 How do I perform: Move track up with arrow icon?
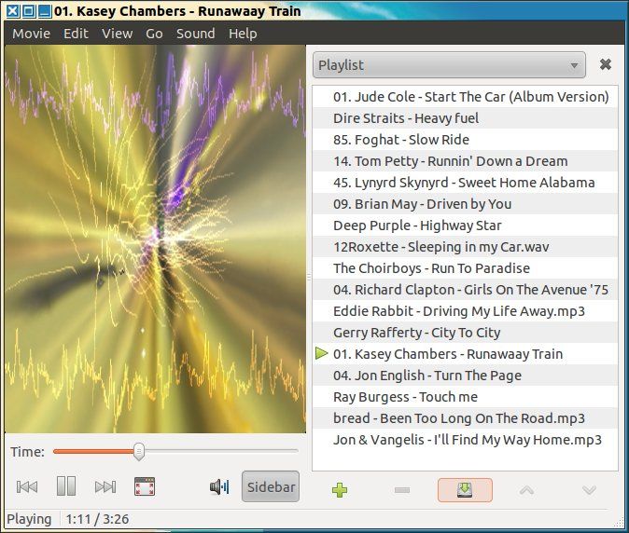(526, 490)
